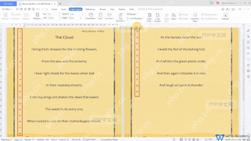The width and height of the screenshot is (251, 141).
Task: Switch to the Insert tab
Action: click(x=64, y=9)
